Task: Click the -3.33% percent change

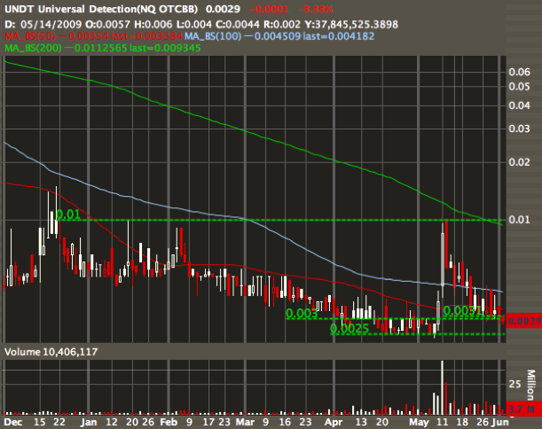Action: (315, 10)
